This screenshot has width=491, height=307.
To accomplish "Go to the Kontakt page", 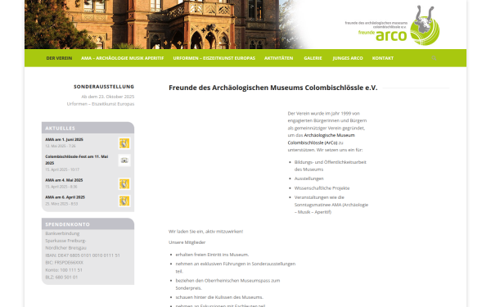I will tap(383, 58).
